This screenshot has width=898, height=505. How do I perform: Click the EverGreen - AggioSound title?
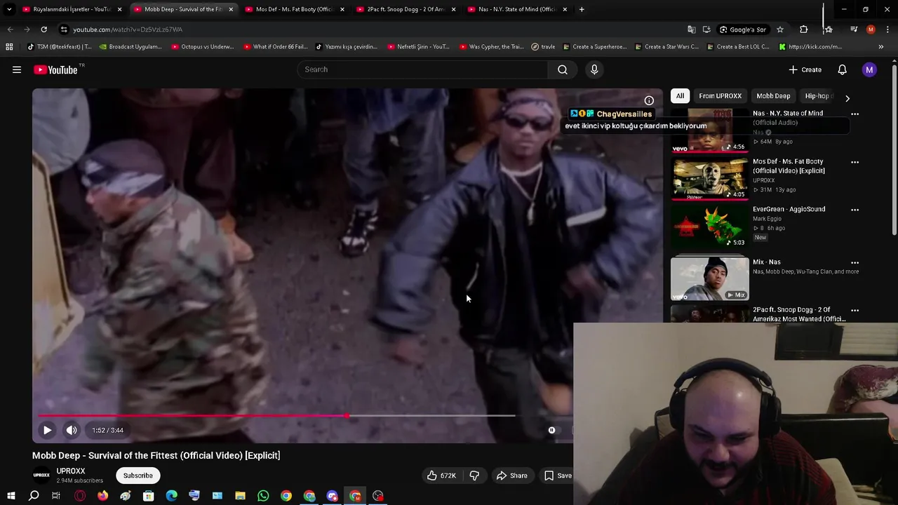789,209
